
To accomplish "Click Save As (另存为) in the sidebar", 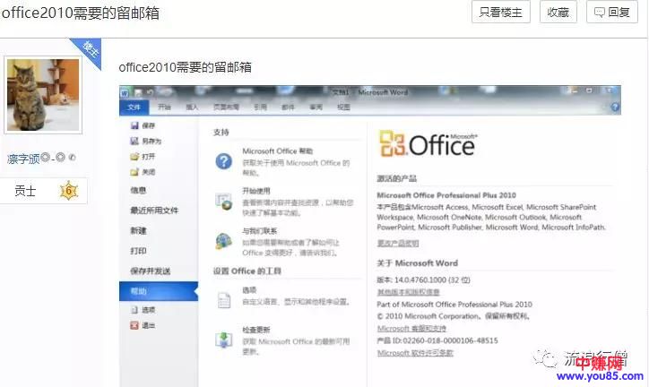I will (151, 142).
